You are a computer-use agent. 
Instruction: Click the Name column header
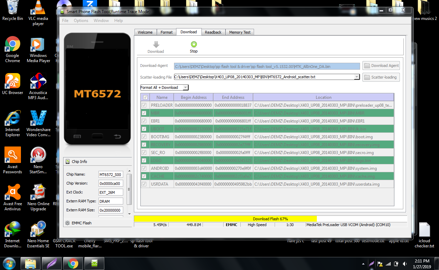tap(162, 97)
